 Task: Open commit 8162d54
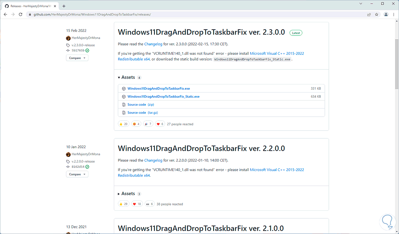pyautogui.click(x=78, y=167)
